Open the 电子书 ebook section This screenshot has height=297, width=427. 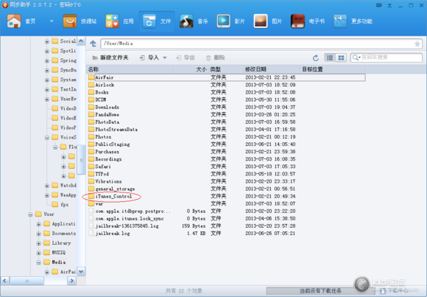pos(308,21)
